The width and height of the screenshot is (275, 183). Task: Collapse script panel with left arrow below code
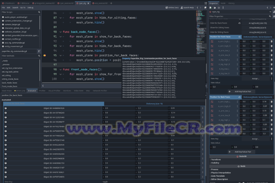coord(43,86)
